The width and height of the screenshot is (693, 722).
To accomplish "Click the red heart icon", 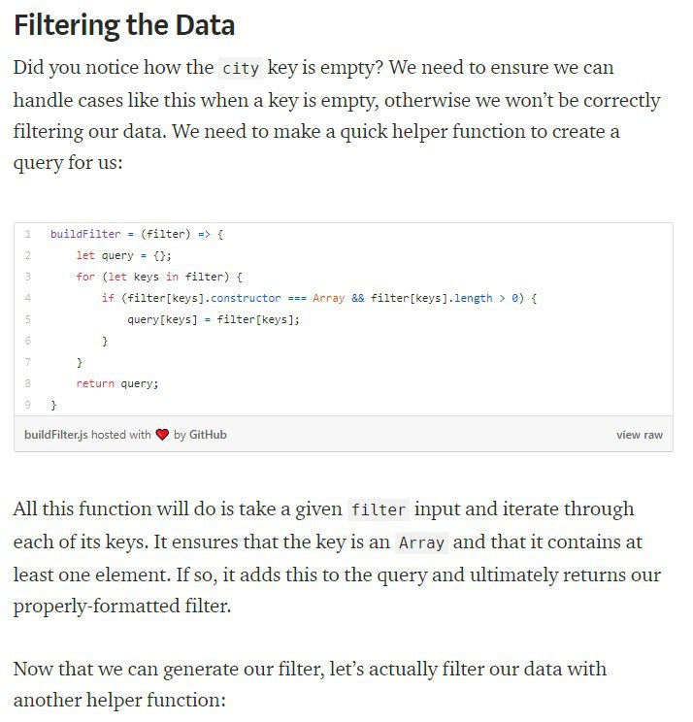I will [162, 435].
